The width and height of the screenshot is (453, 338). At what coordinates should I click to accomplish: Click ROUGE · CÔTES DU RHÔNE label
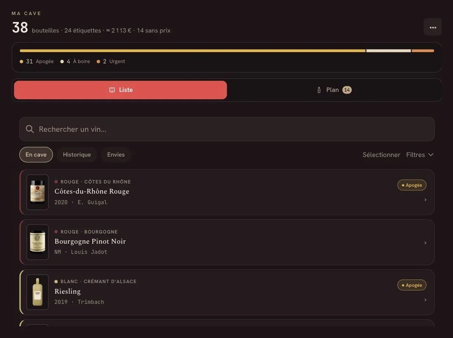pyautogui.click(x=96, y=181)
